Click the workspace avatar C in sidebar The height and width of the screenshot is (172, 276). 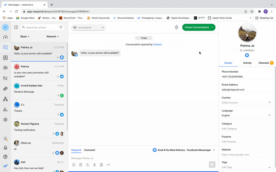[x=5, y=28]
